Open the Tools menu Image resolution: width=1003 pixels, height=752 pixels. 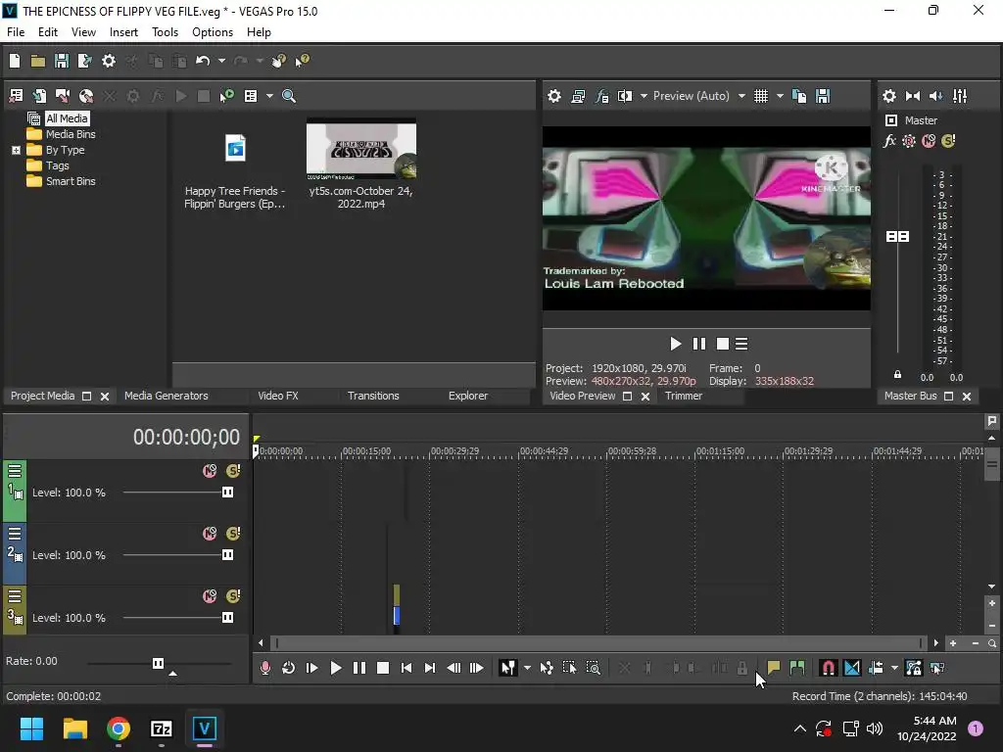pyautogui.click(x=165, y=32)
